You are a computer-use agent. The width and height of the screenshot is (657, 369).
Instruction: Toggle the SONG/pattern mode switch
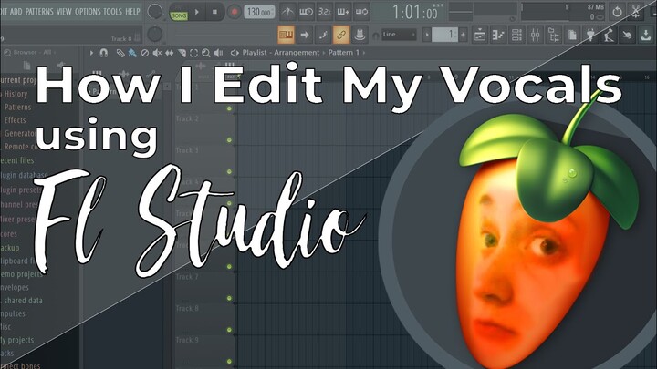pyautogui.click(x=179, y=15)
